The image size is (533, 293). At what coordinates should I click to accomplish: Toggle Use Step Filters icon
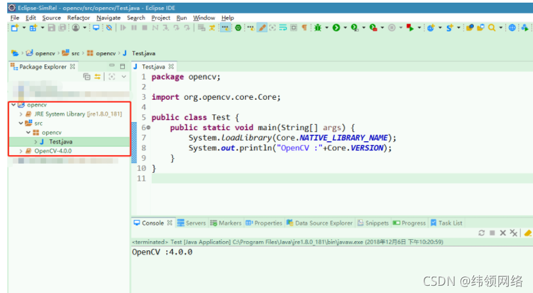212,28
